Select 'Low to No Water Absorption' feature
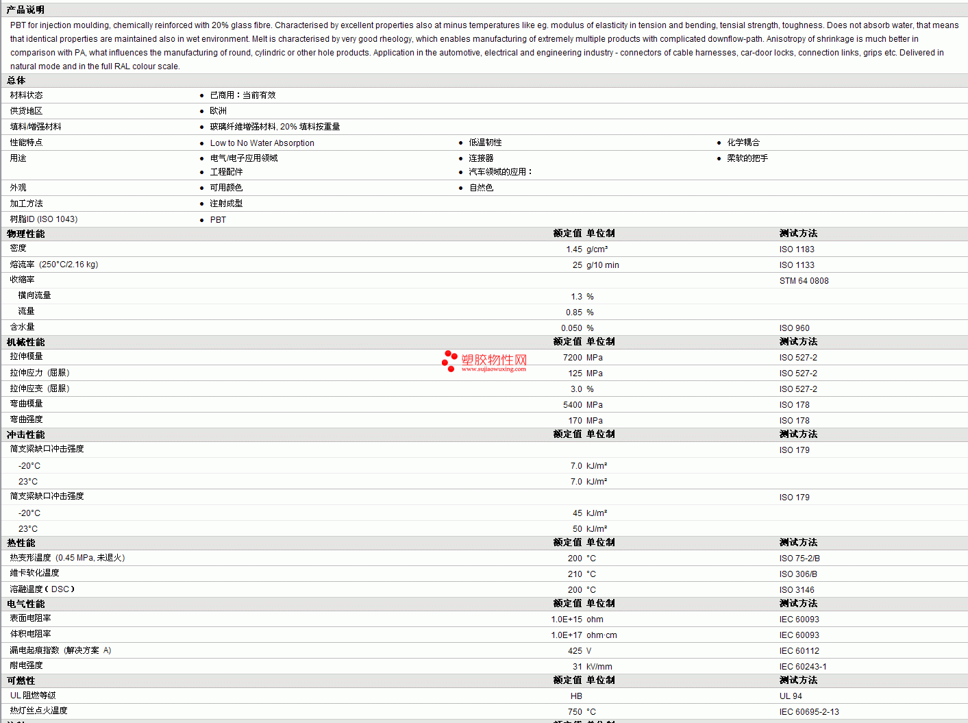 coord(262,143)
